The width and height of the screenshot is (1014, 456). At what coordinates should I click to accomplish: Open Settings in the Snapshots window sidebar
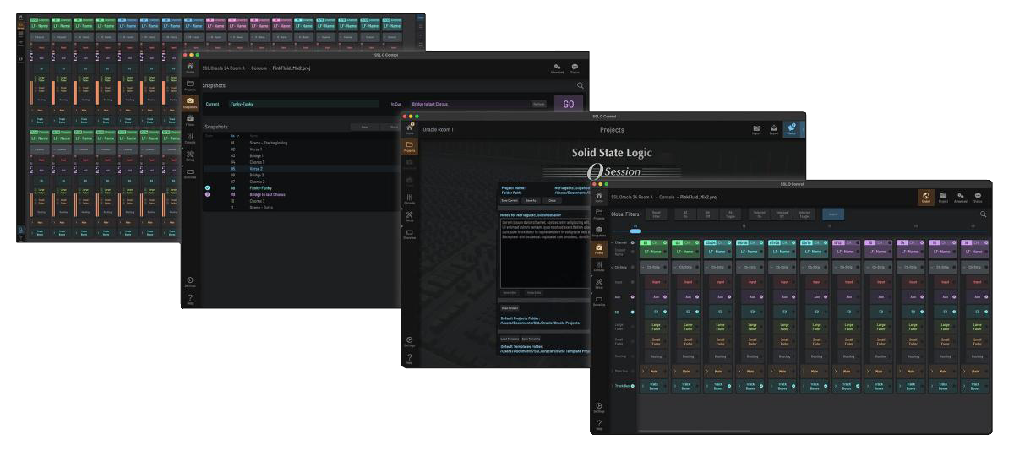tap(190, 280)
